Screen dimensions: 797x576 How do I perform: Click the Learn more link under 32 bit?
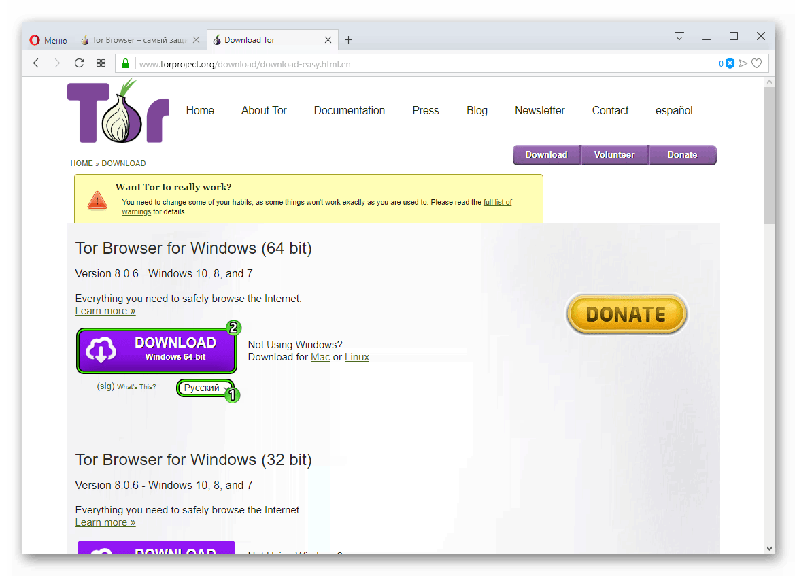point(105,522)
